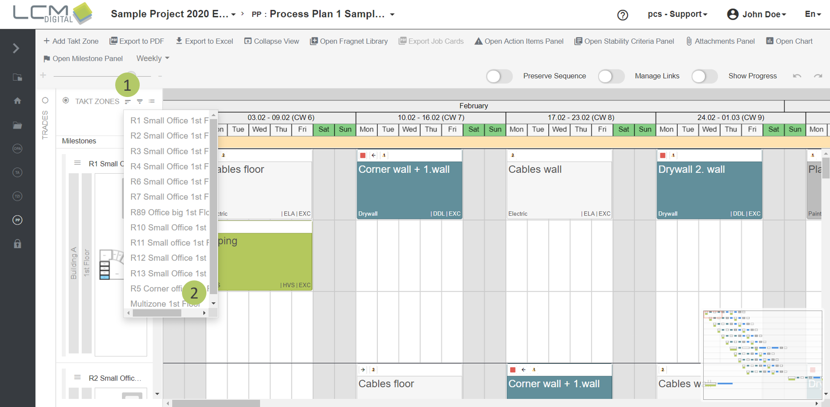Open the Milestone Panel

click(x=83, y=59)
